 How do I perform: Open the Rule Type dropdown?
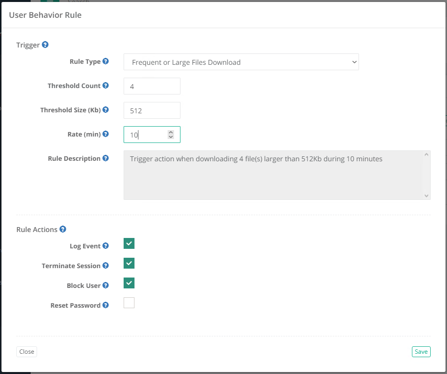point(241,62)
